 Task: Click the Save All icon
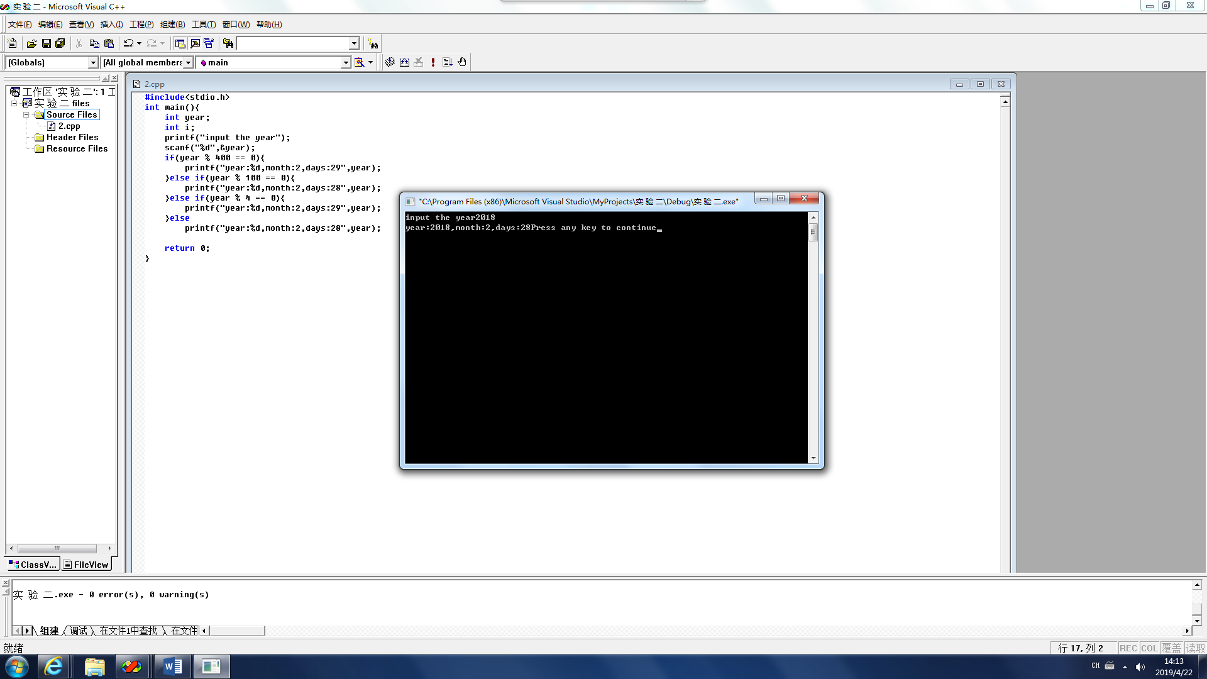[60, 43]
